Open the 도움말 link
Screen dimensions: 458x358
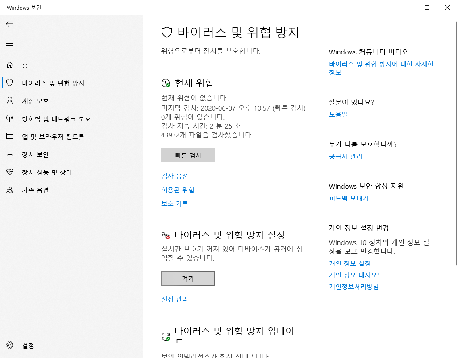[338, 114]
